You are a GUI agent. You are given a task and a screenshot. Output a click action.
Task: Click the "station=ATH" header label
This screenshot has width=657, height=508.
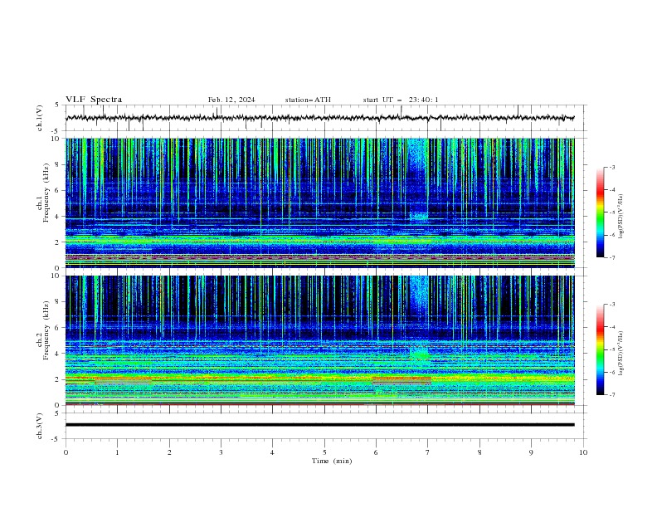pos(308,100)
